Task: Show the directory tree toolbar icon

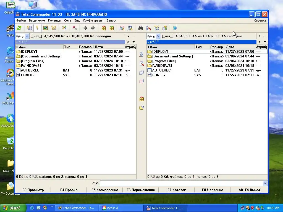Action: 54,28
